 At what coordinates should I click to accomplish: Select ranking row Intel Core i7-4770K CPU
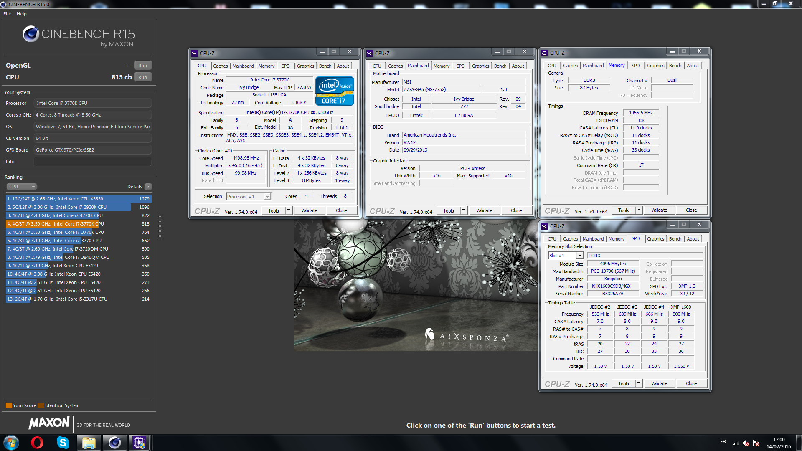[x=79, y=215]
